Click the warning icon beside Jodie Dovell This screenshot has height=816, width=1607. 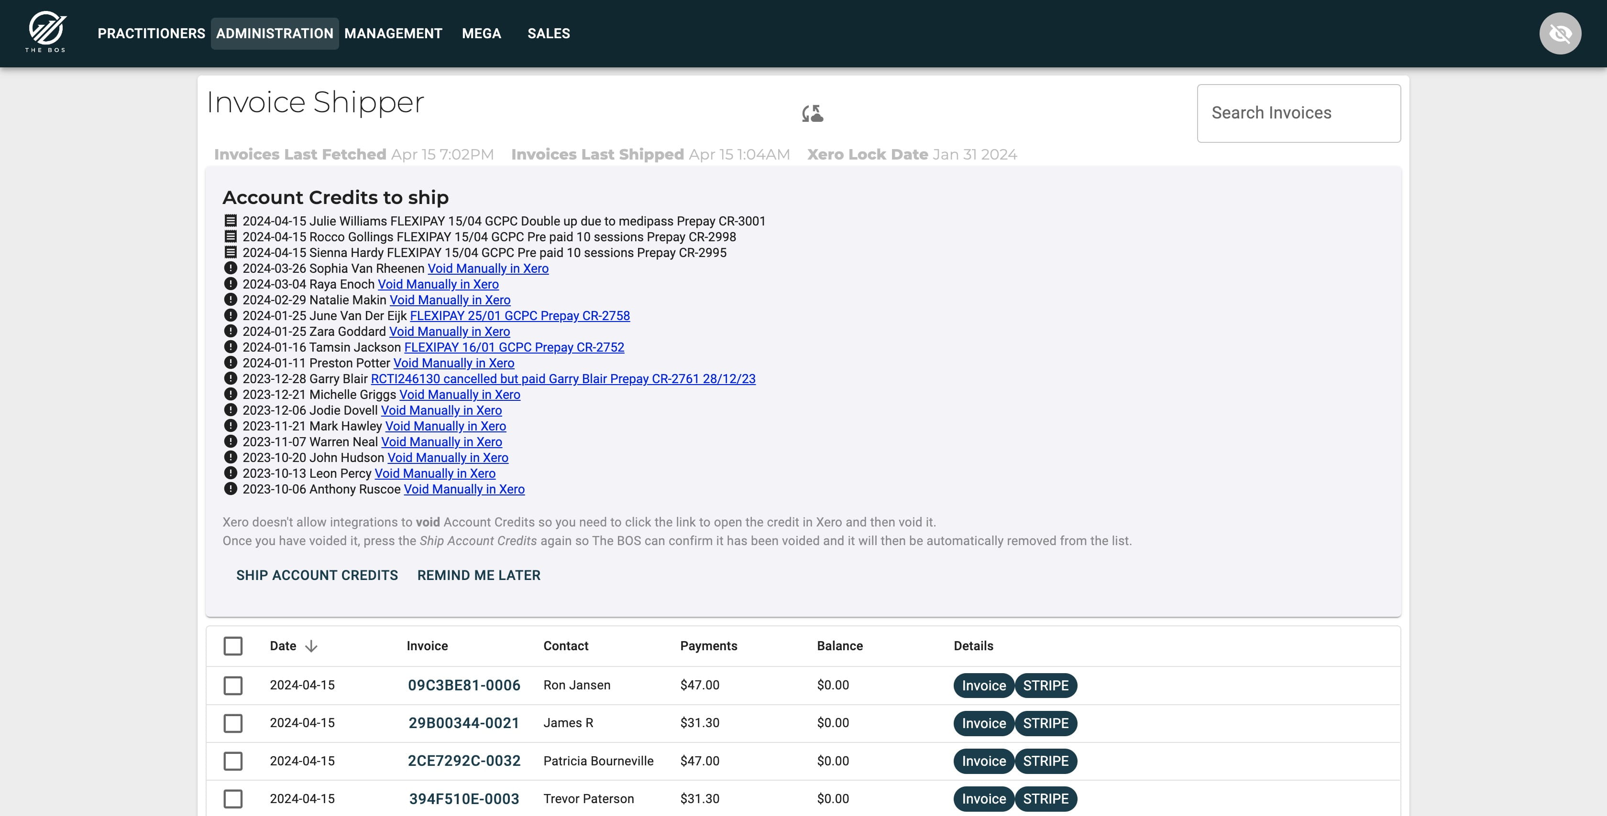click(x=230, y=409)
